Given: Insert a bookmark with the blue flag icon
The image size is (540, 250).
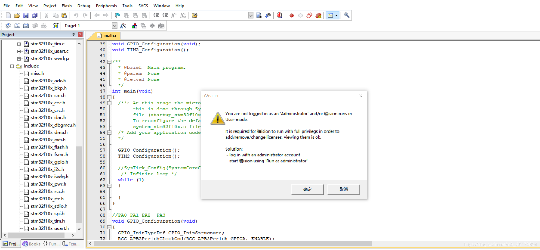Looking at the screenshot, I should click(x=118, y=15).
